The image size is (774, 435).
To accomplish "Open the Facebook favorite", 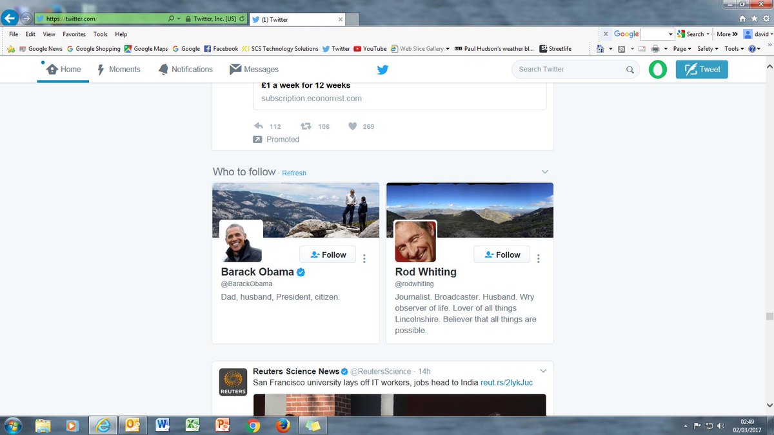I will point(221,48).
